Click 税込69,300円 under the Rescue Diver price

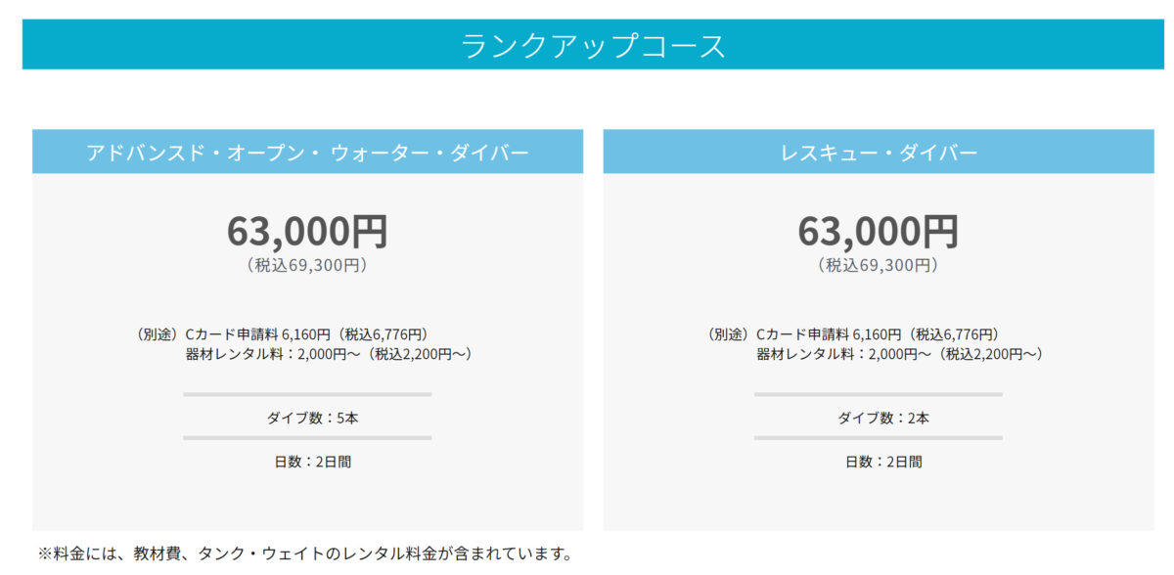tap(879, 265)
